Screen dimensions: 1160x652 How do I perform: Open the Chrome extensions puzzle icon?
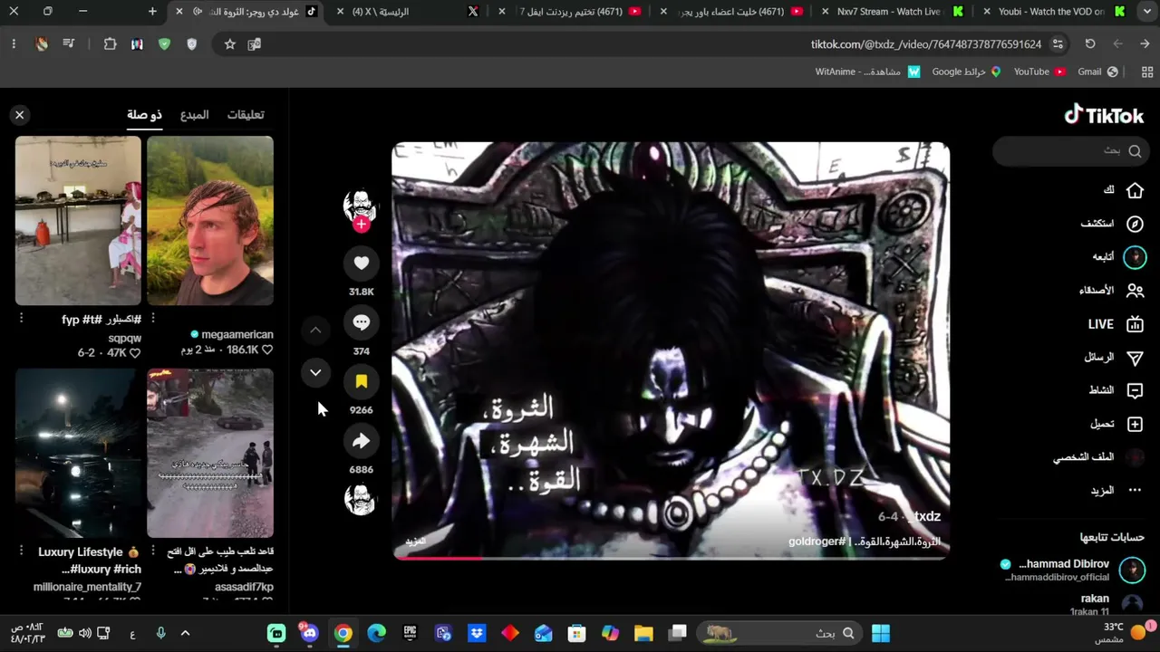pyautogui.click(x=110, y=44)
